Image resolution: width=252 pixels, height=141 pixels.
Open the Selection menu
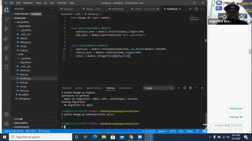click(x=28, y=3)
